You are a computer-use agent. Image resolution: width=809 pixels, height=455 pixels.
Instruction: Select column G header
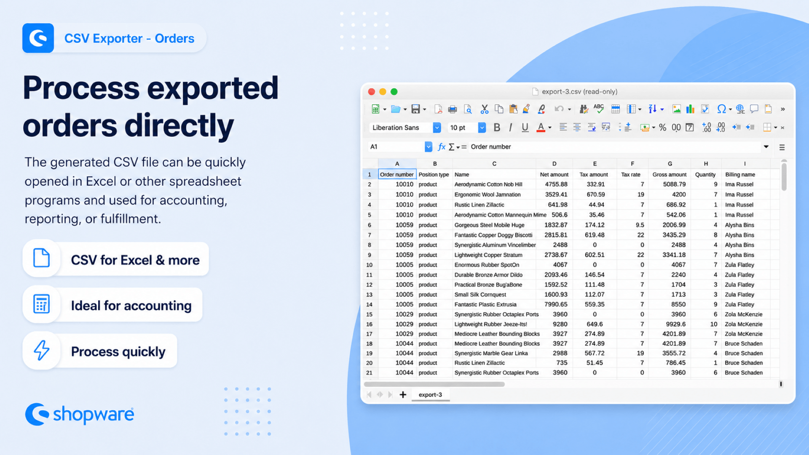(x=670, y=164)
